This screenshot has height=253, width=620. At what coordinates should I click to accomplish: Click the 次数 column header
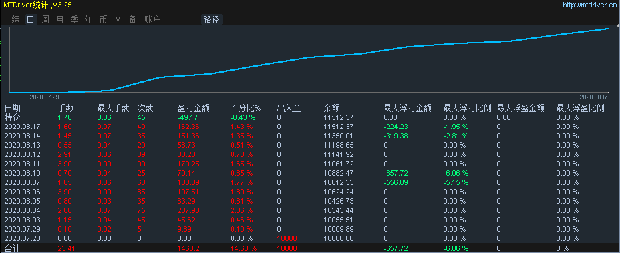[145, 108]
